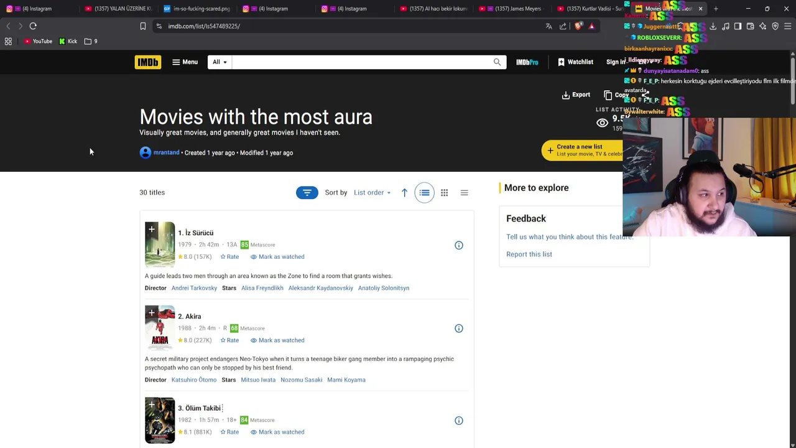Viewport: 796px width, 448px height.
Task: Select detailed list view
Action: click(x=424, y=193)
